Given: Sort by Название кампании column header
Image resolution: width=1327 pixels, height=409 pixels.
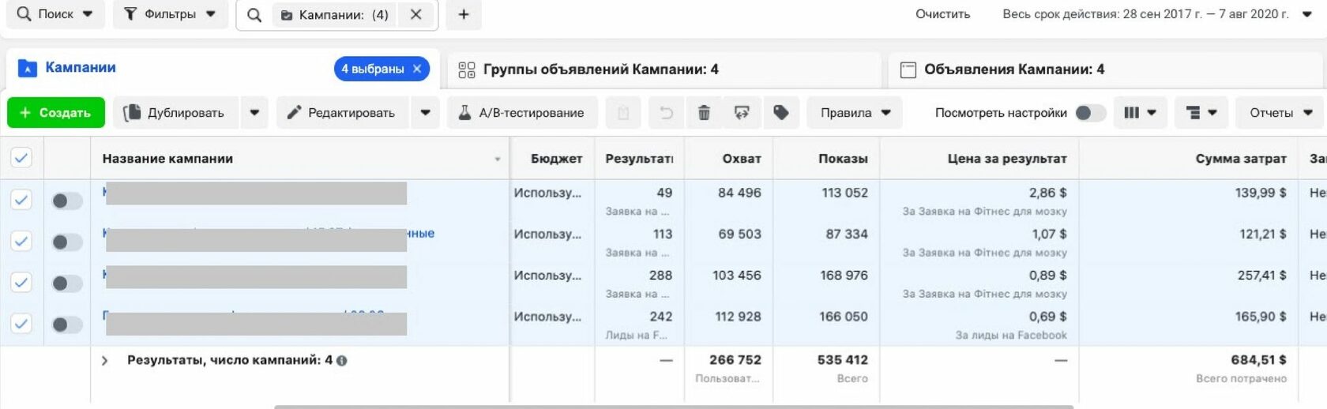Looking at the screenshot, I should pyautogui.click(x=167, y=159).
